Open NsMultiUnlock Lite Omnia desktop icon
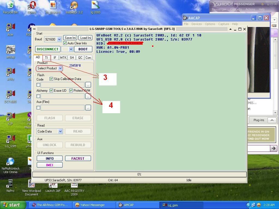This screenshot has height=209, width=279. point(11,165)
